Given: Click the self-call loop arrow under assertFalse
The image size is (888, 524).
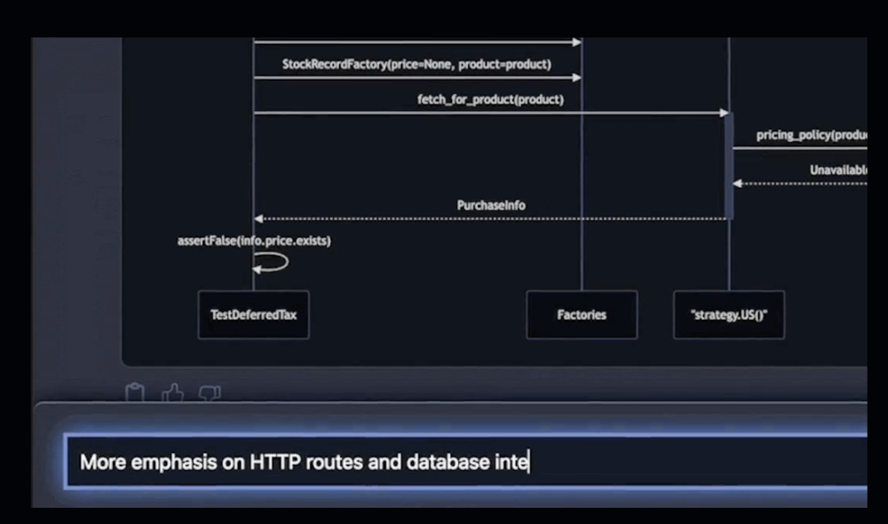Looking at the screenshot, I should tap(271, 262).
